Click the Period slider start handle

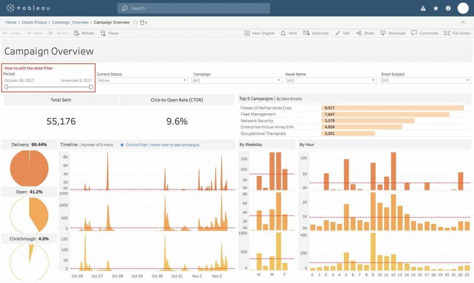point(6,87)
